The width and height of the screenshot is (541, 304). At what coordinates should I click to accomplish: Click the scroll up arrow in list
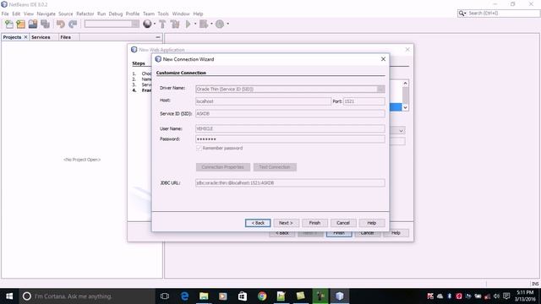tap(406, 83)
